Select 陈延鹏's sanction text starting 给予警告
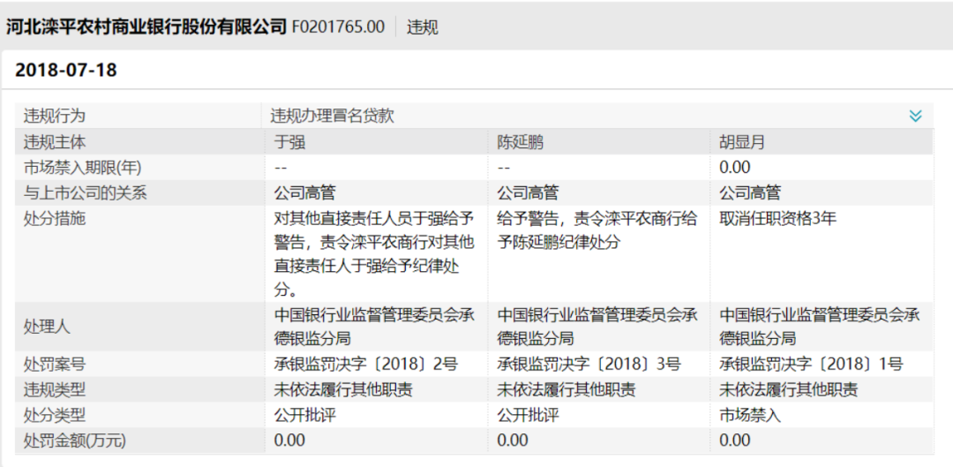The width and height of the screenshot is (953, 467). 597,230
